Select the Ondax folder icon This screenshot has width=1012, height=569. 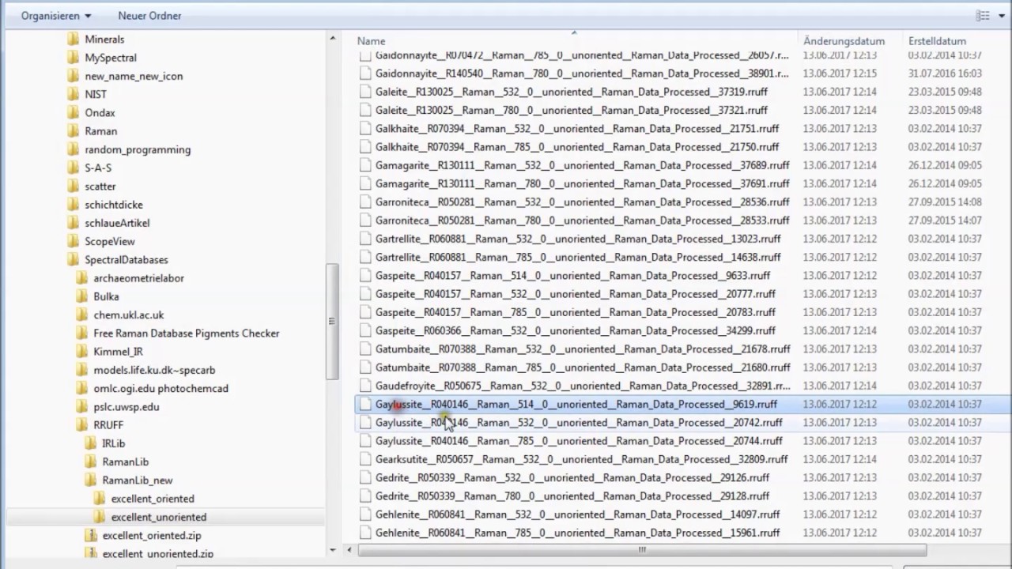point(74,113)
